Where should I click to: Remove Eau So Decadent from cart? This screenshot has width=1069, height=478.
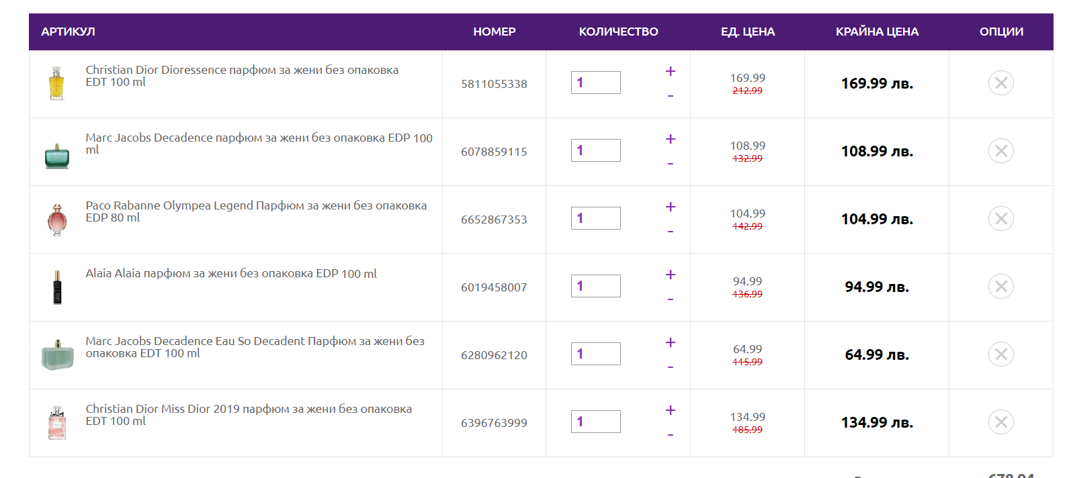[x=1000, y=354]
